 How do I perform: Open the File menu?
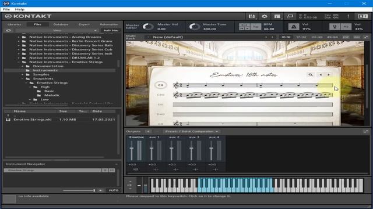[x=6, y=9]
